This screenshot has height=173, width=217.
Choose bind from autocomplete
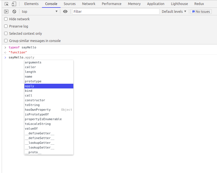[49, 91]
